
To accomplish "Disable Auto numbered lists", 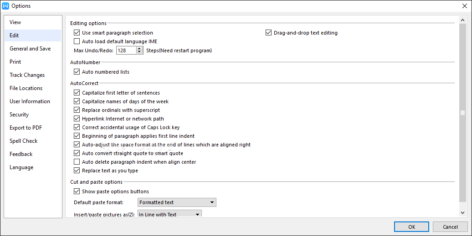I will [77, 72].
